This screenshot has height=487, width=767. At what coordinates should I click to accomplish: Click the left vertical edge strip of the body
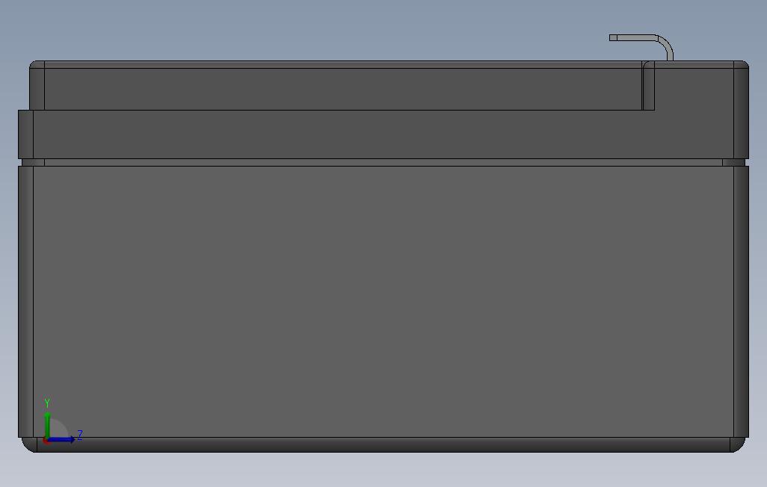[x=26, y=301]
